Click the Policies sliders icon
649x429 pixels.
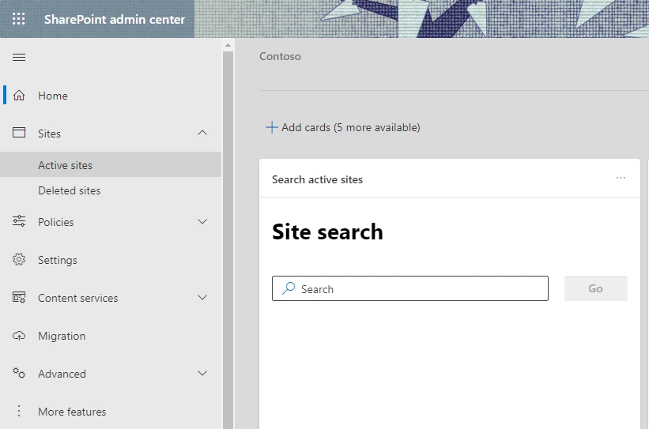pyautogui.click(x=19, y=221)
